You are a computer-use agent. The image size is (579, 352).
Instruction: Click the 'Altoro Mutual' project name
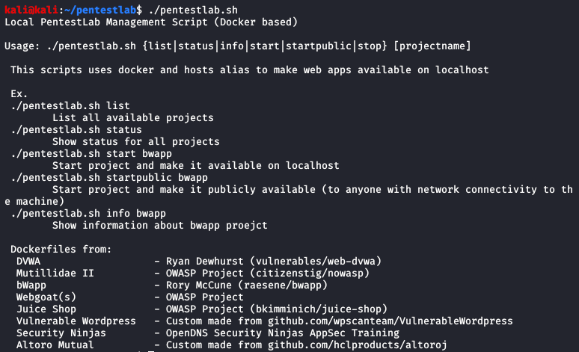[55, 345]
